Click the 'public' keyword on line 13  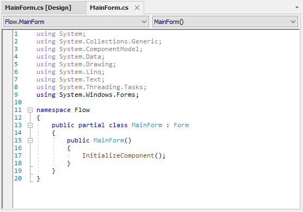pyautogui.click(x=63, y=126)
